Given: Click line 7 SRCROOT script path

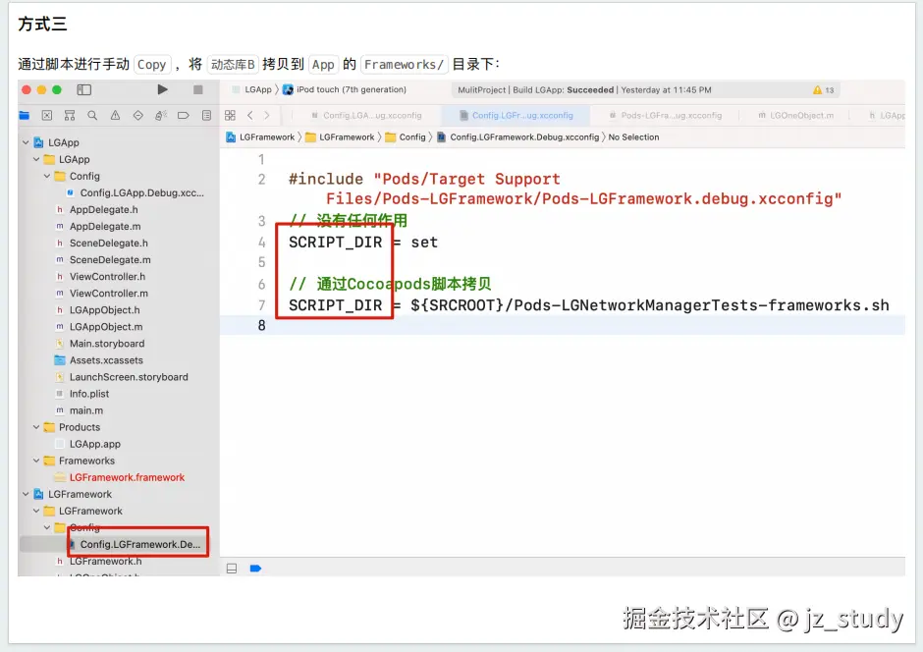Looking at the screenshot, I should pyautogui.click(x=588, y=305).
